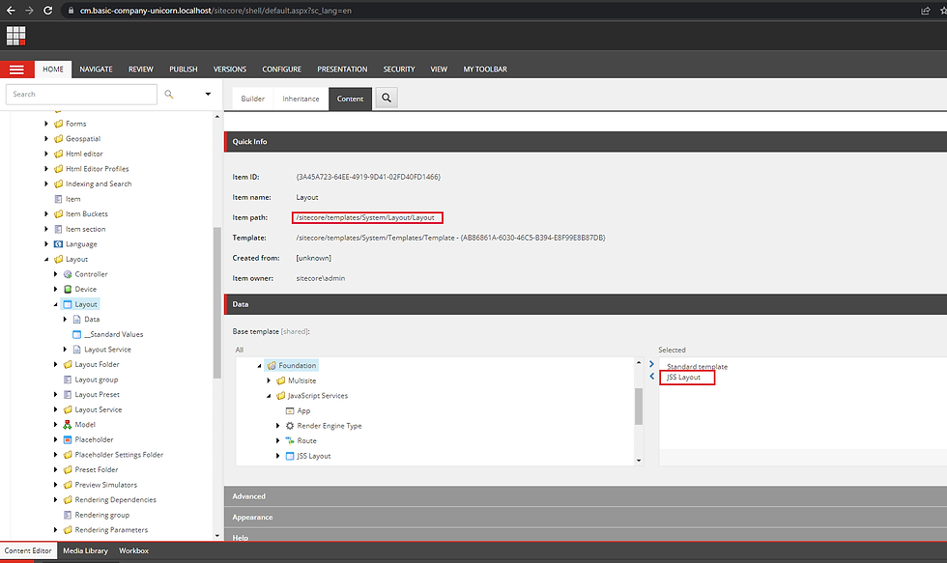Viewport: 947px width, 563px height.
Task: Select the Content Editor bottom tab
Action: pos(28,551)
